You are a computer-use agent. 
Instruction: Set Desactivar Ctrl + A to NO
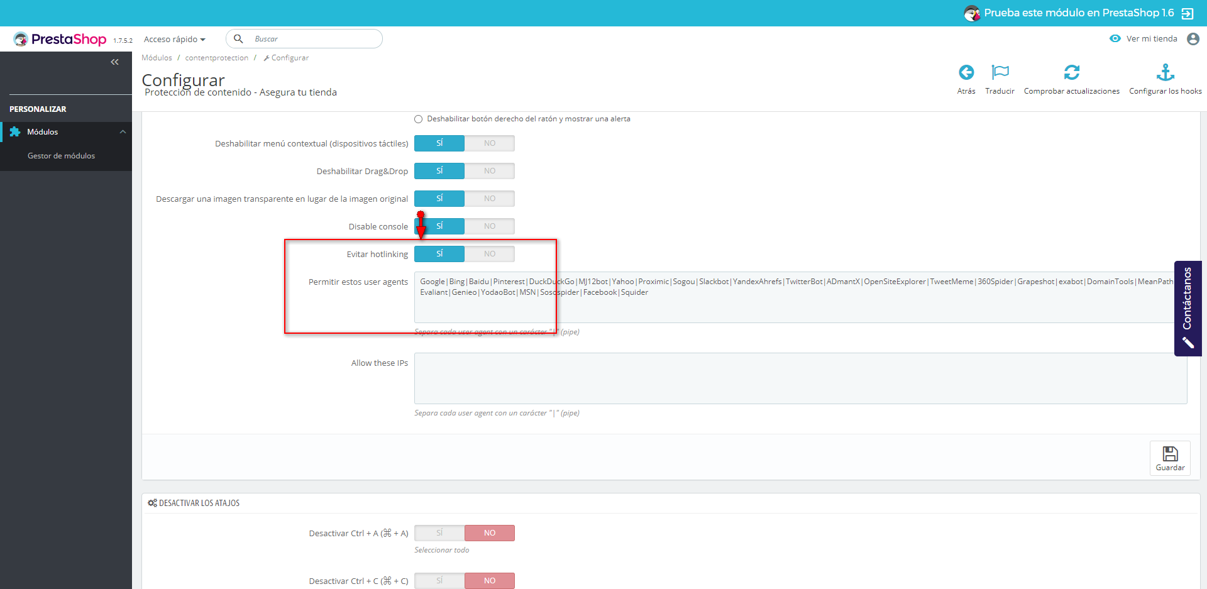point(490,533)
